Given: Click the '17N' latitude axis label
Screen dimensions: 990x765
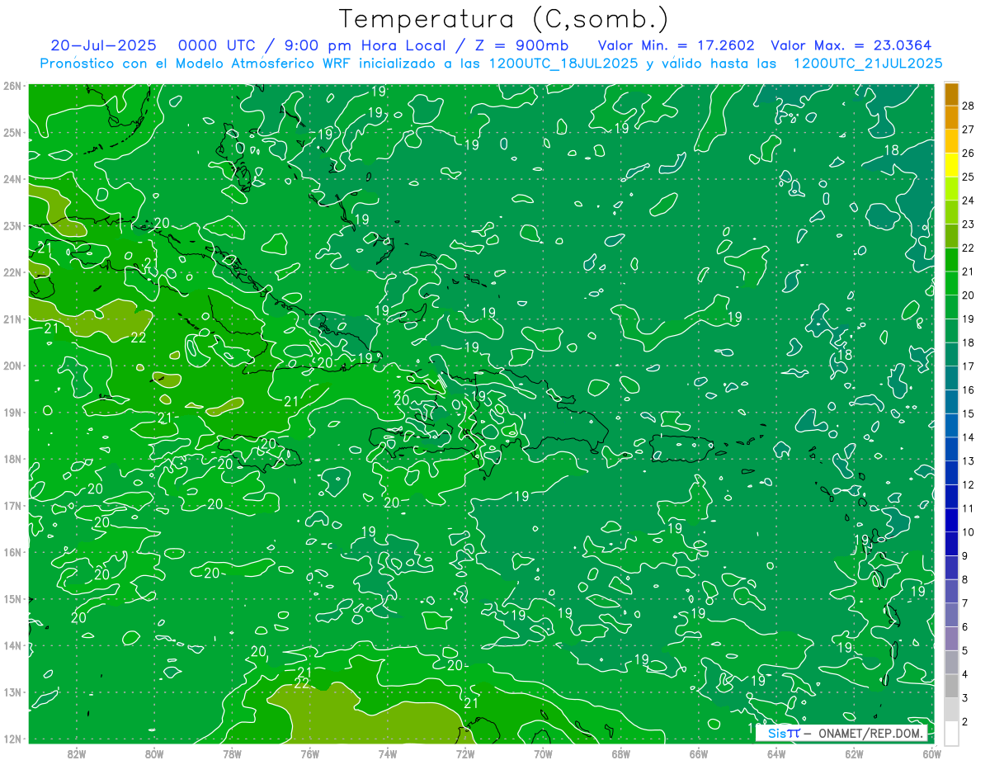Looking at the screenshot, I should coord(12,505).
